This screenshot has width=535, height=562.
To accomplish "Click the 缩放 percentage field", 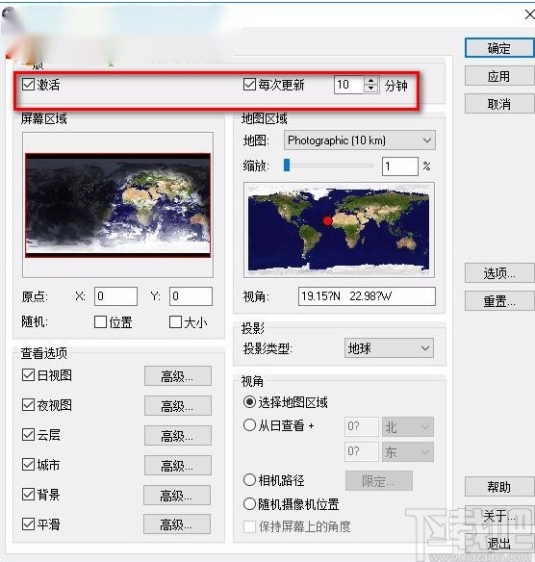I will (400, 166).
